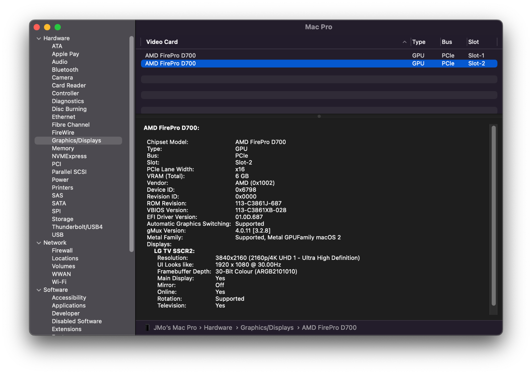Sort by the Video Card column header
The width and height of the screenshot is (532, 374).
162,42
